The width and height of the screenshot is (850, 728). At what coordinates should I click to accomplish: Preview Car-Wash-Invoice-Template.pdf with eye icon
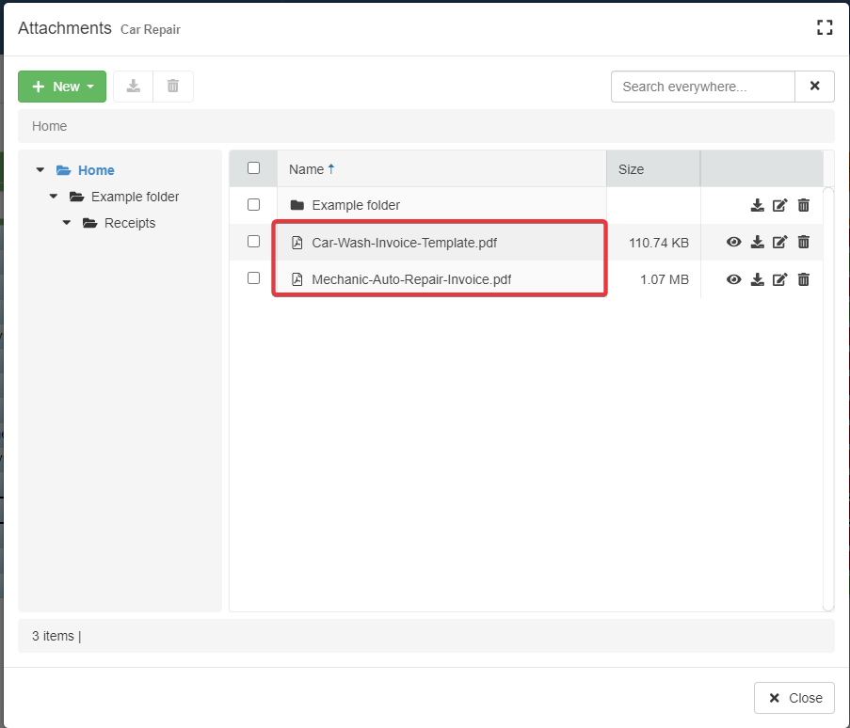pos(734,242)
